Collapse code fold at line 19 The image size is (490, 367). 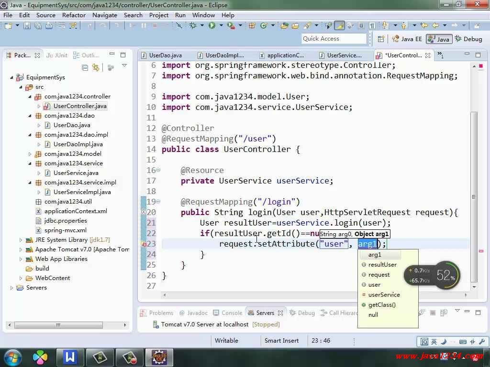point(158,202)
